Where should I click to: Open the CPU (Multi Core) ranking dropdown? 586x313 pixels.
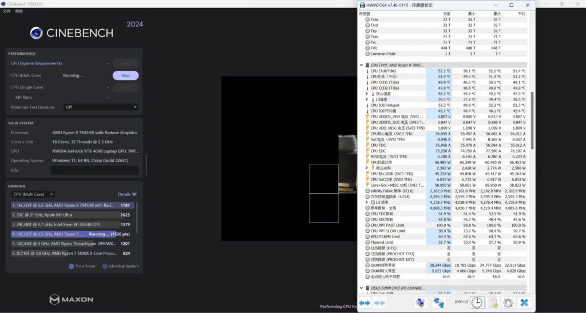click(x=33, y=194)
